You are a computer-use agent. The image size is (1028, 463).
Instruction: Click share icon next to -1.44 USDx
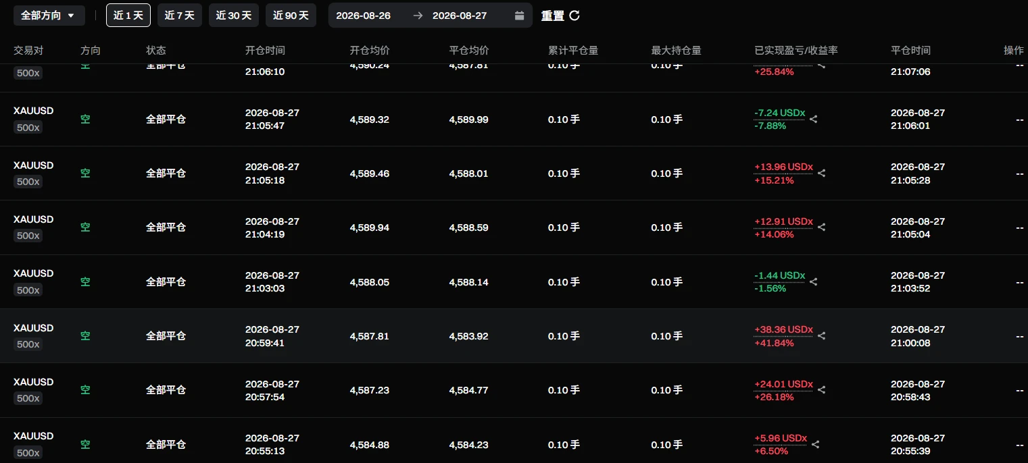814,282
